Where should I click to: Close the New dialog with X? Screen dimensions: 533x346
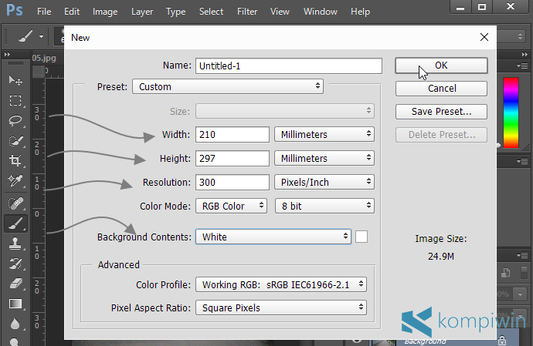pyautogui.click(x=484, y=37)
